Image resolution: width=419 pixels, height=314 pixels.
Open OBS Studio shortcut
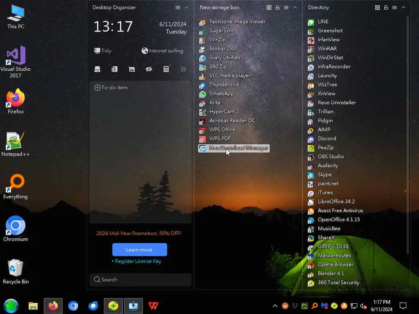point(326,157)
